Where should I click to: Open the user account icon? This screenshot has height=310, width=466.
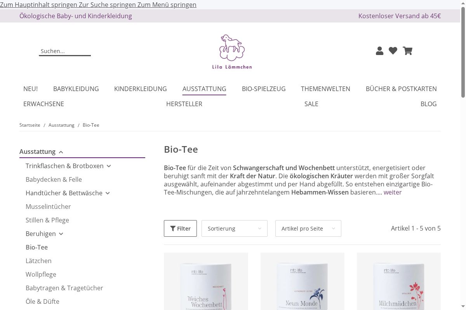tap(379, 51)
